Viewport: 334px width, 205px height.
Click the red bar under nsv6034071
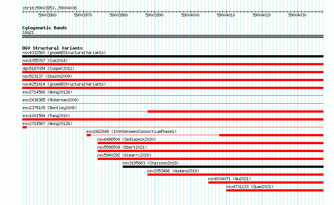(x=266, y=182)
